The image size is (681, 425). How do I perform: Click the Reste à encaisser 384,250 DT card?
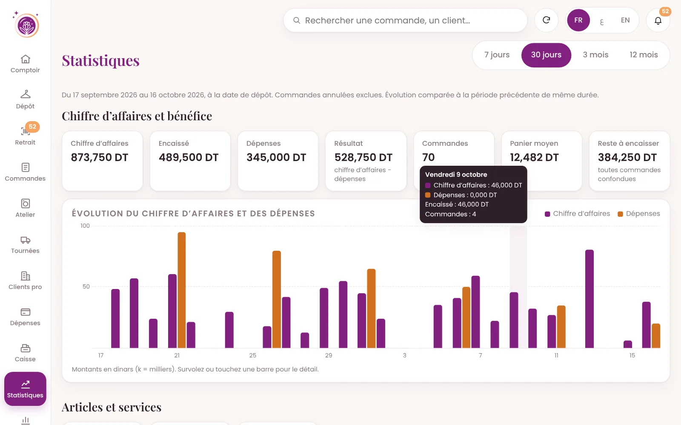pyautogui.click(x=629, y=161)
